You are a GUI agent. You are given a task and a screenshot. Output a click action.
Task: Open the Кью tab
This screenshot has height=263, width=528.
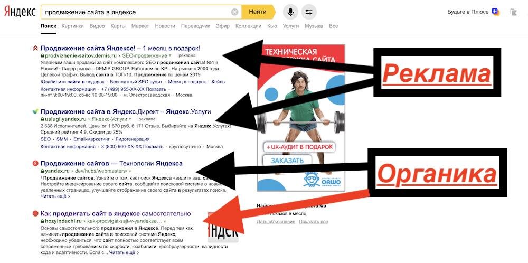272,26
